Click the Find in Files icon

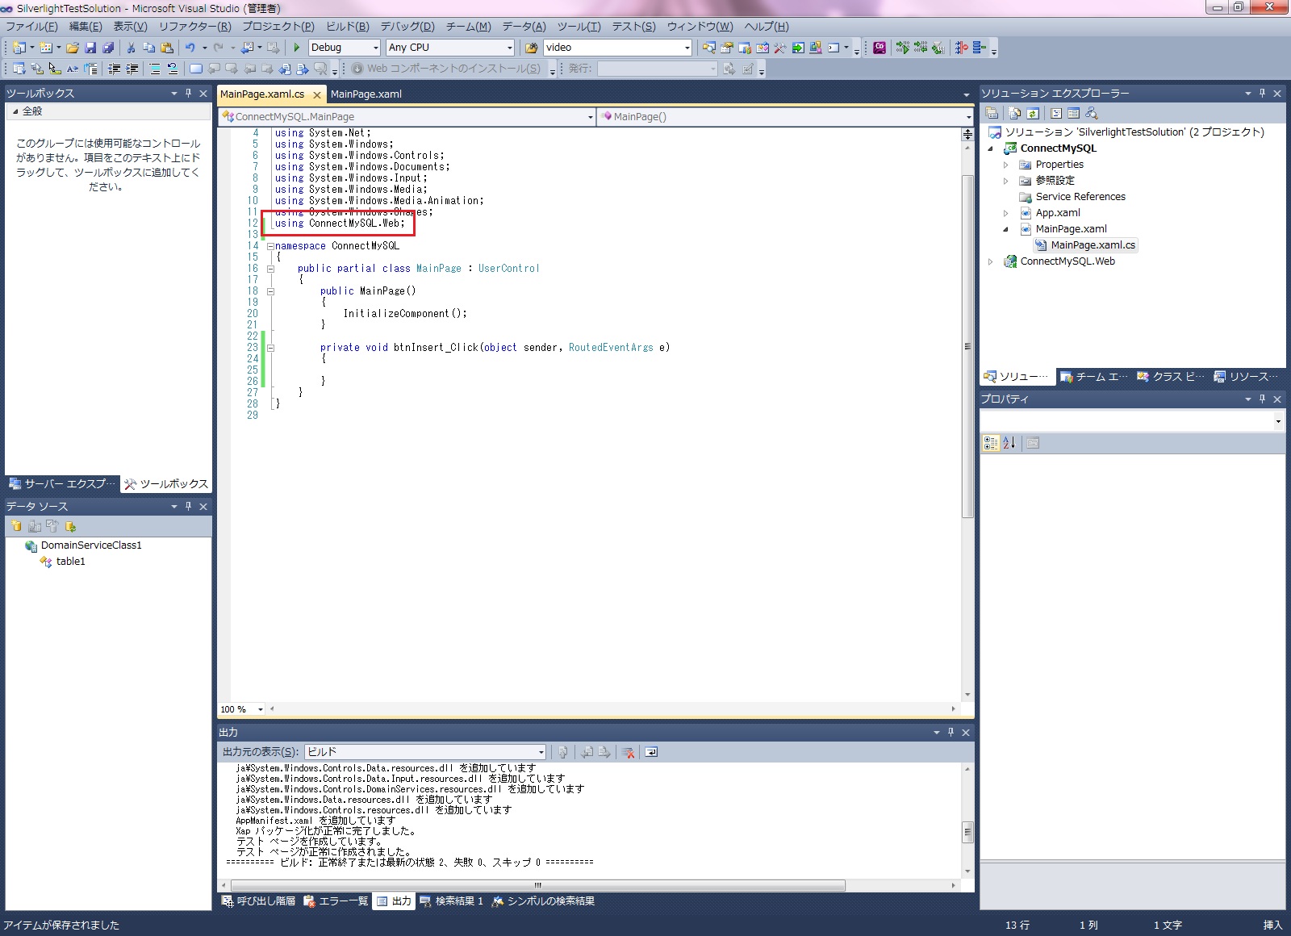click(x=531, y=48)
